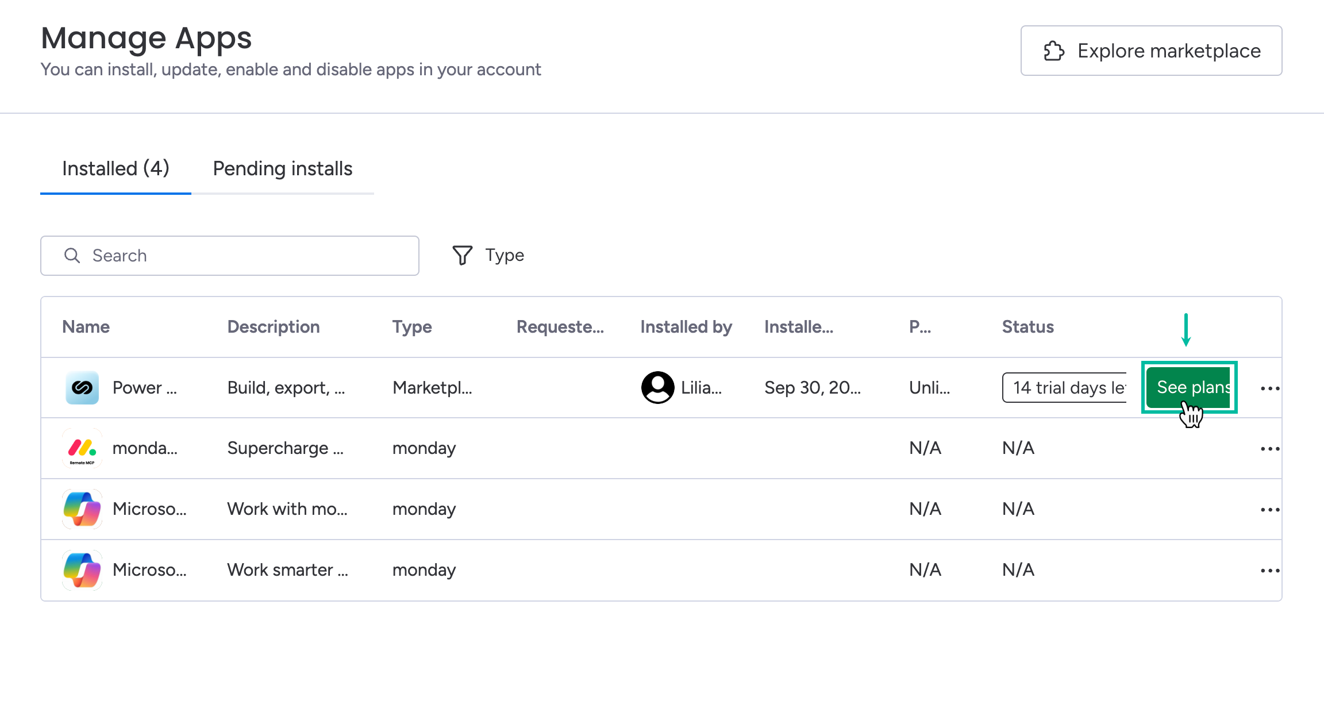Open three-dot menu for 'Work with mo...' row
This screenshot has height=724, width=1324.
pos(1269,510)
